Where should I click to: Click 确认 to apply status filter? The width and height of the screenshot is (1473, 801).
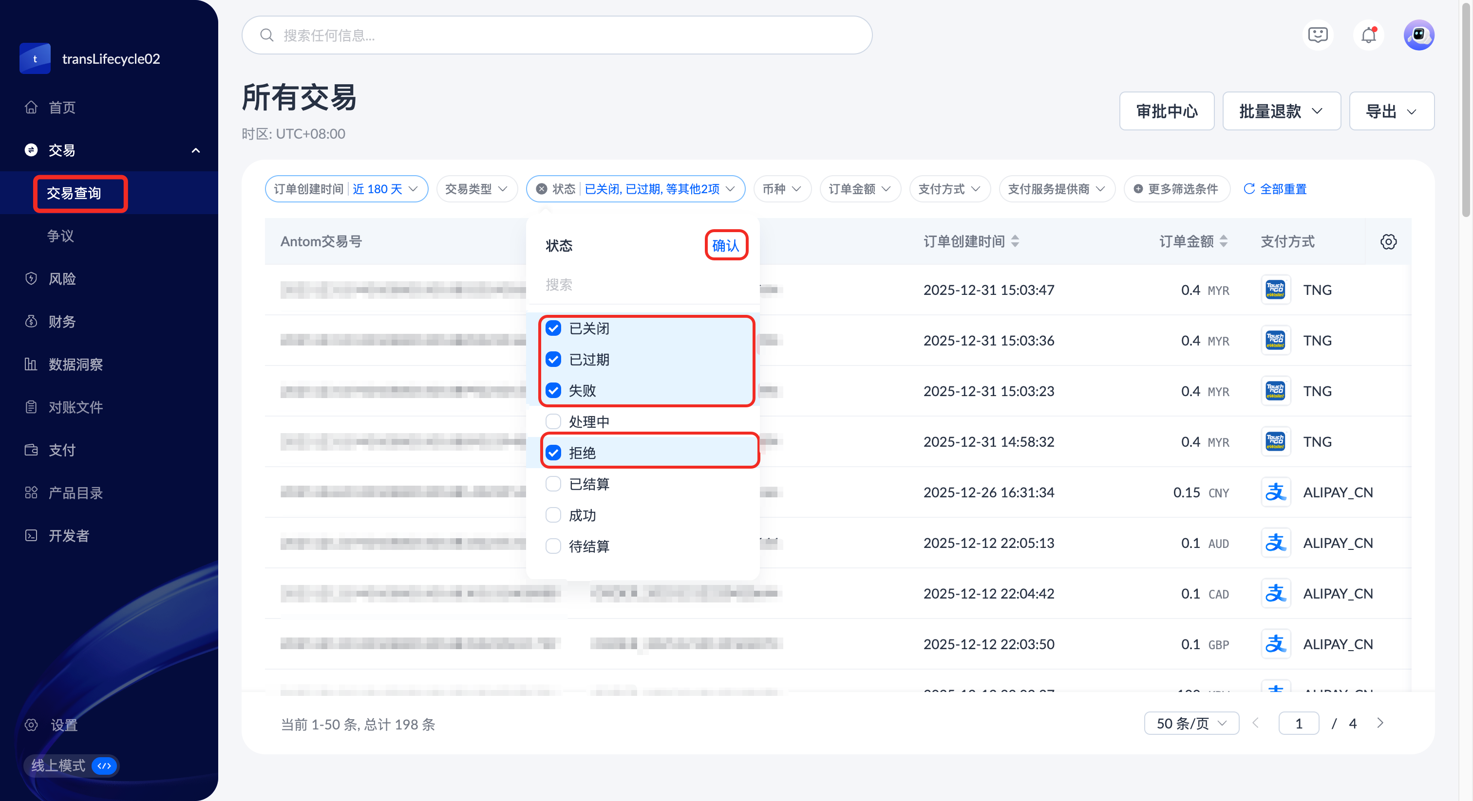click(x=726, y=246)
